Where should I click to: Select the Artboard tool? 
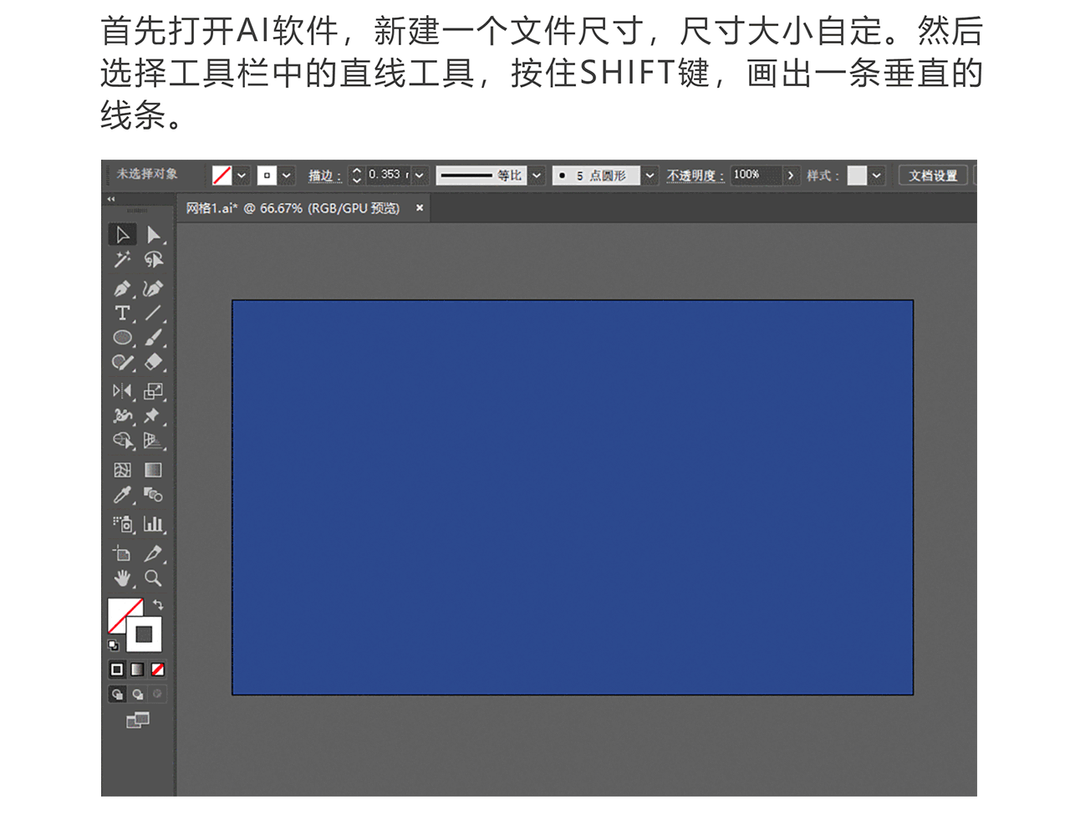(122, 553)
